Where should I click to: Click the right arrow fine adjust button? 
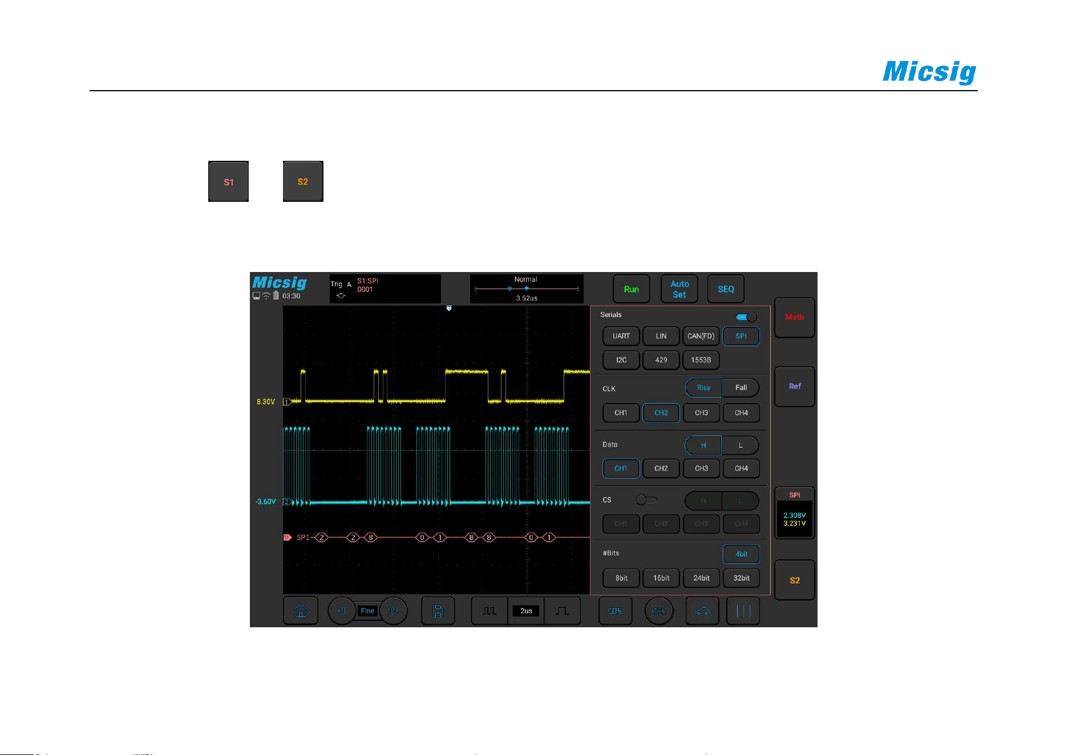[394, 611]
